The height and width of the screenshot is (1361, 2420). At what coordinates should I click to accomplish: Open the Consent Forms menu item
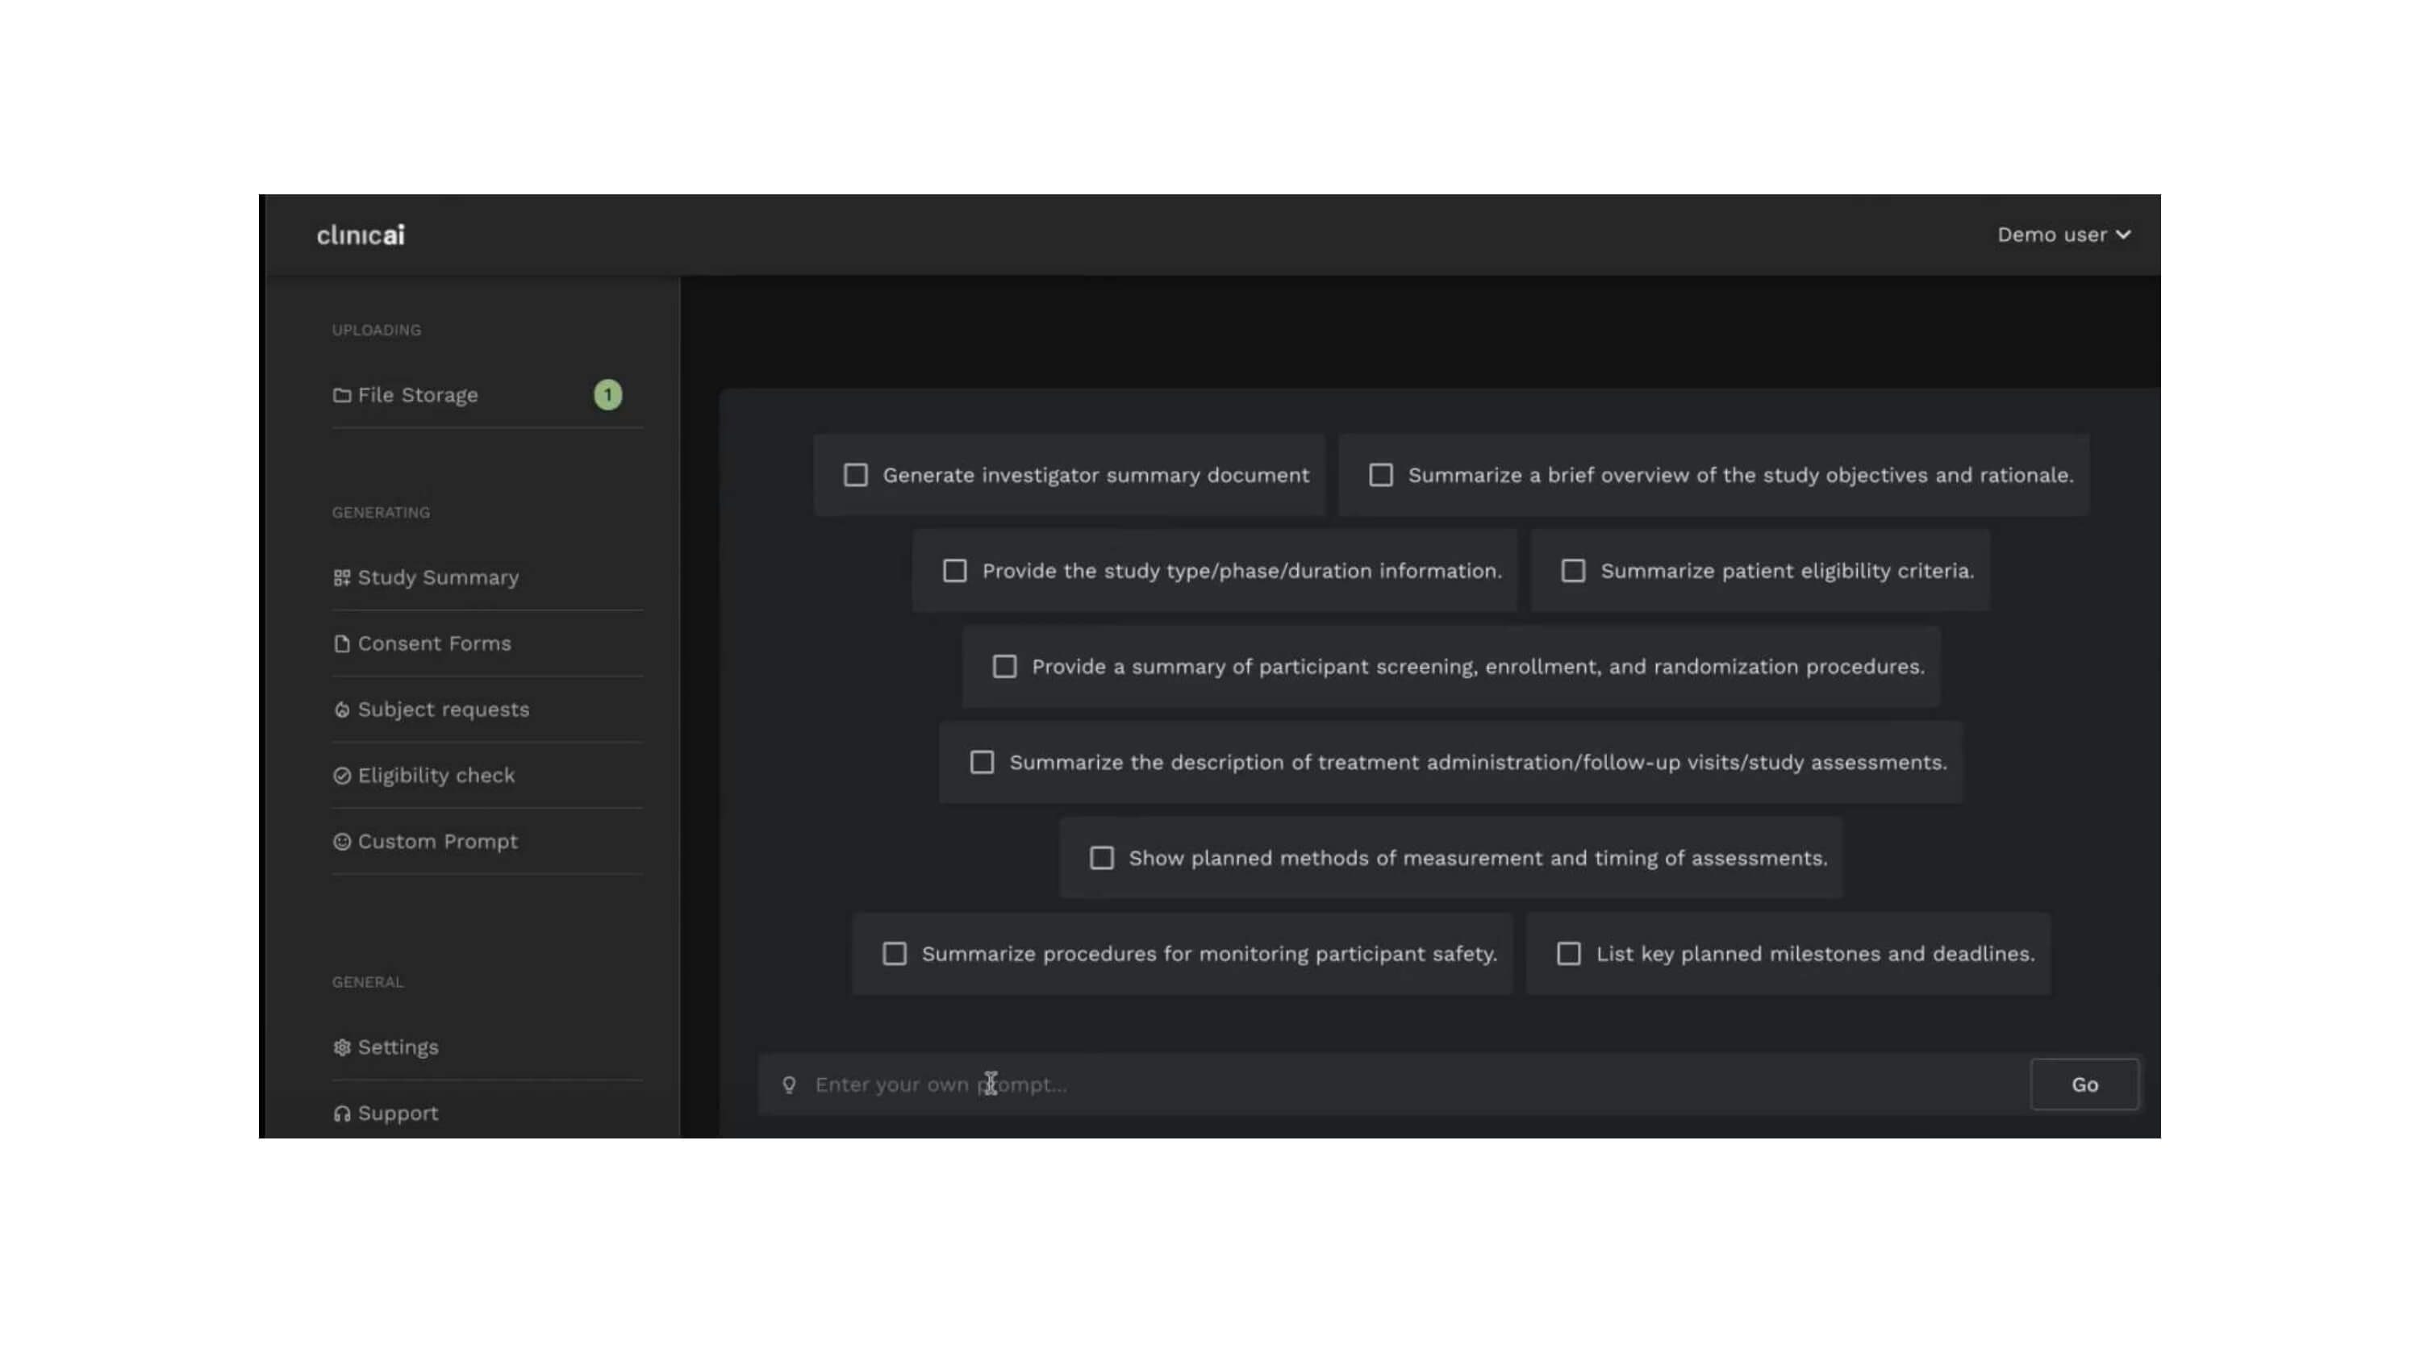pyautogui.click(x=434, y=643)
